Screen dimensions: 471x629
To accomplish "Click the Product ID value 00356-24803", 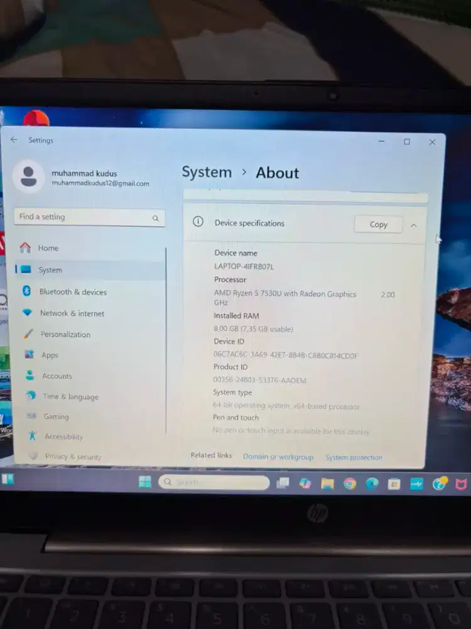I will coord(259,380).
